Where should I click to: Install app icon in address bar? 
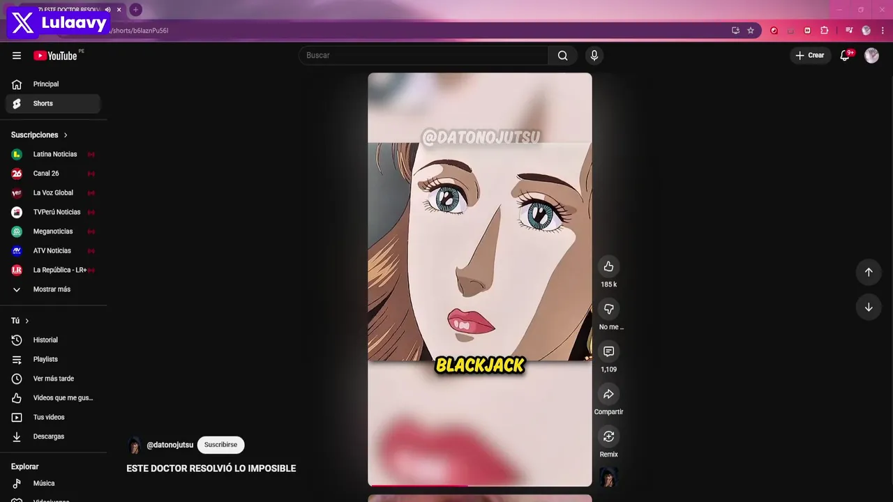pos(735,31)
